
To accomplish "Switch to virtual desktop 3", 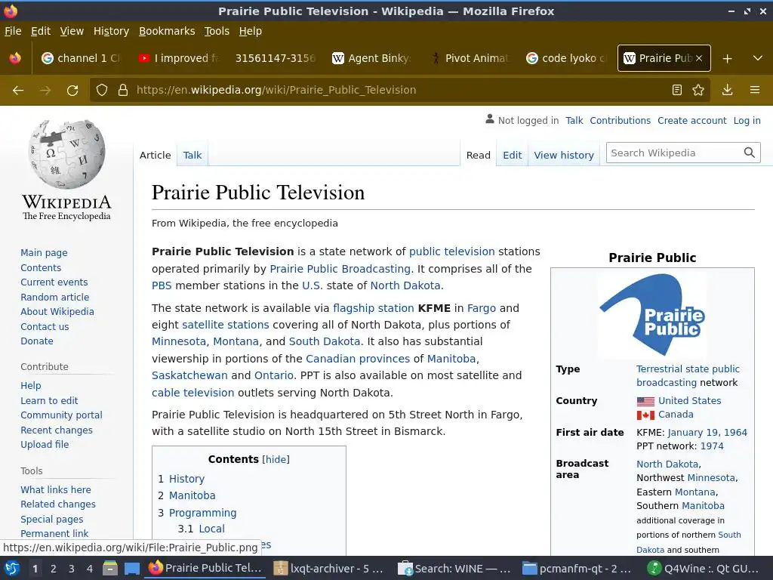I will pyautogui.click(x=72, y=569).
